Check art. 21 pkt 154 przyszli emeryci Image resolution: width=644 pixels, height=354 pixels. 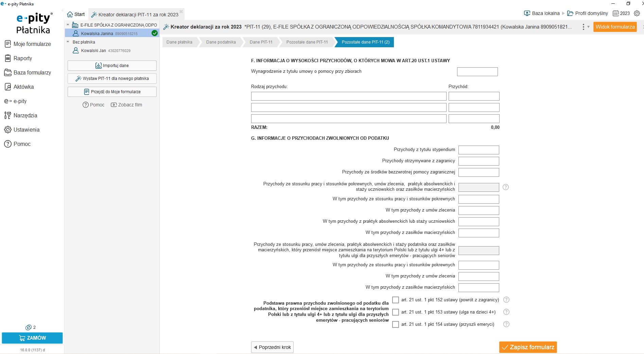click(396, 324)
